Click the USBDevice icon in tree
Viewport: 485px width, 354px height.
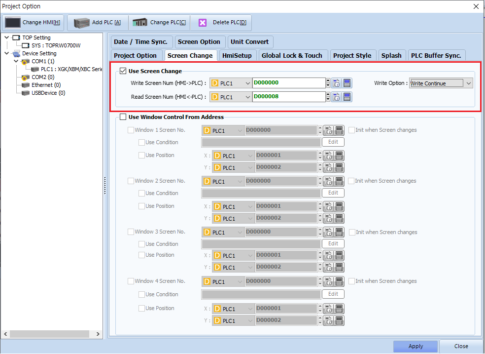tap(25, 93)
